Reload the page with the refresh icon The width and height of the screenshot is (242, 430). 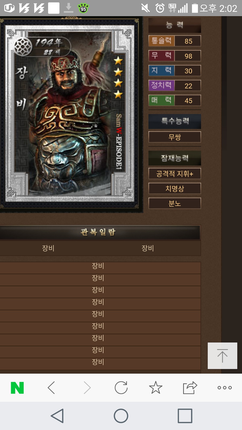pos(121,388)
